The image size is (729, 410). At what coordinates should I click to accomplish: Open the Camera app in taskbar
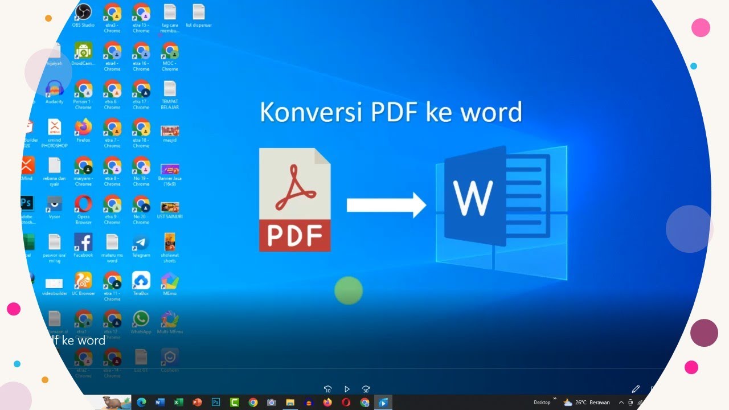pyautogui.click(x=272, y=402)
